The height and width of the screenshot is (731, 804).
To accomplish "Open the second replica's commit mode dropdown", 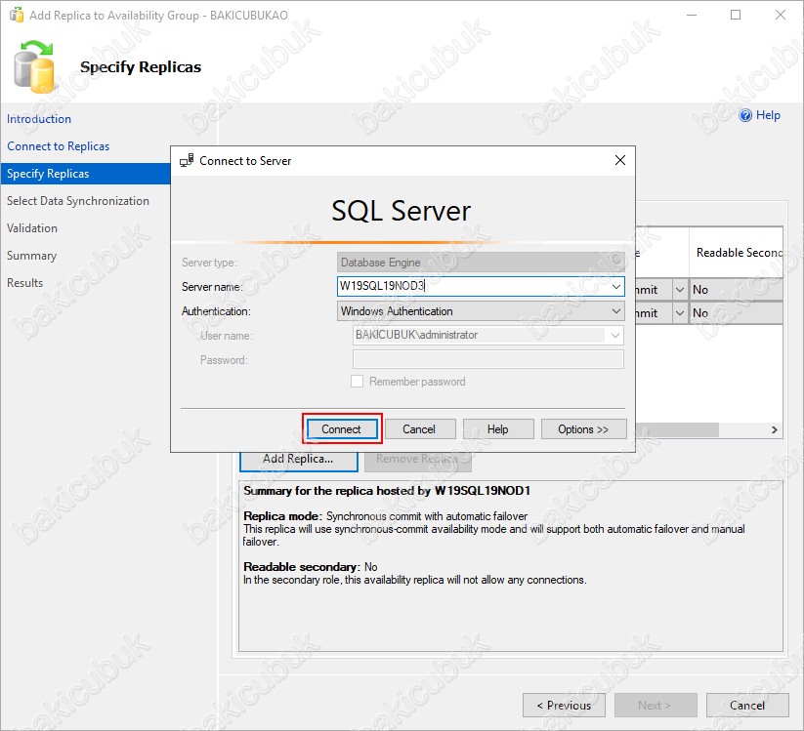I will [680, 313].
